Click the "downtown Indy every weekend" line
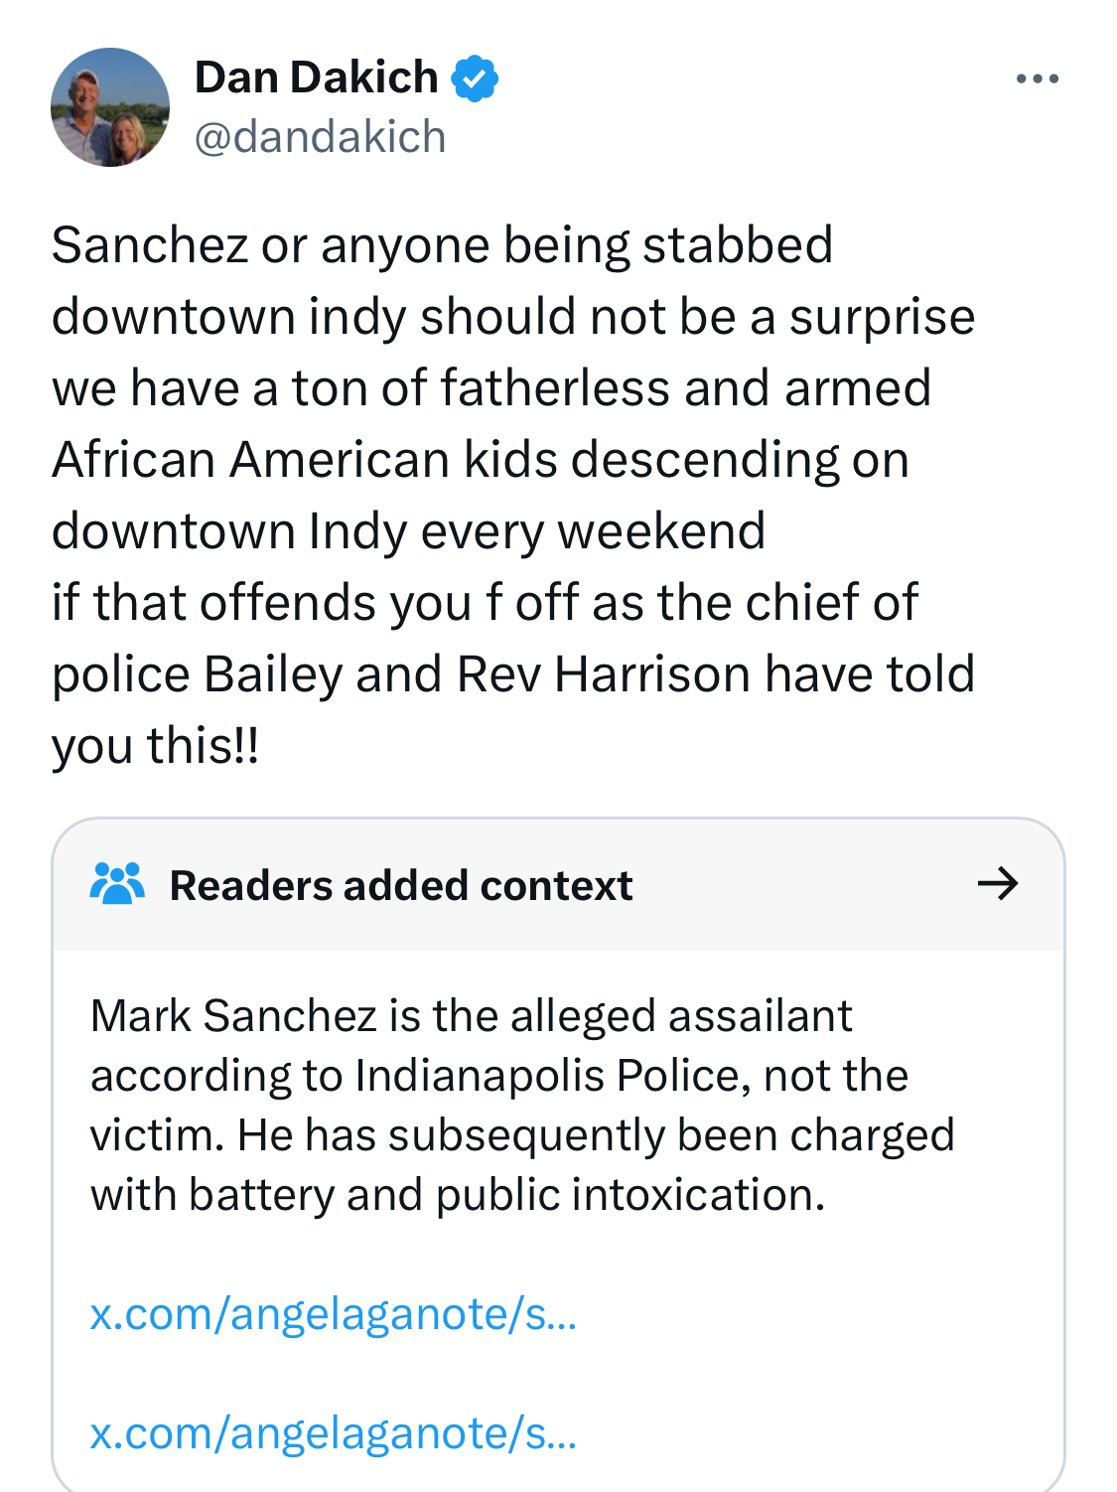This screenshot has height=1492, width=1117. (408, 531)
